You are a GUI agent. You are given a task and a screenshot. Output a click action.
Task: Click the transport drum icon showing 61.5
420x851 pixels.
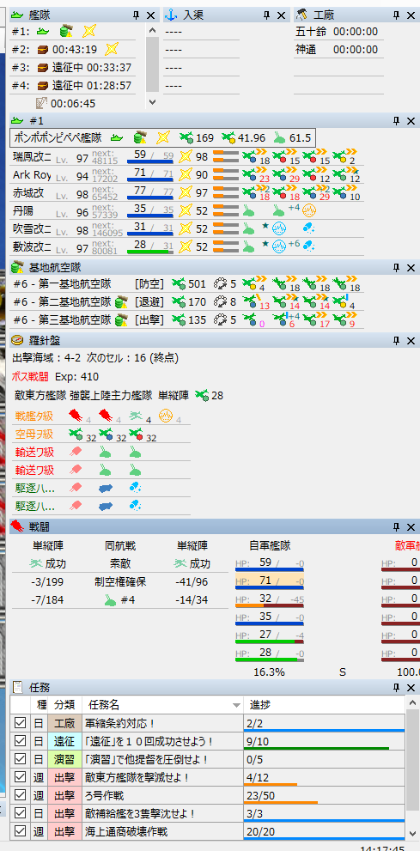(x=279, y=138)
